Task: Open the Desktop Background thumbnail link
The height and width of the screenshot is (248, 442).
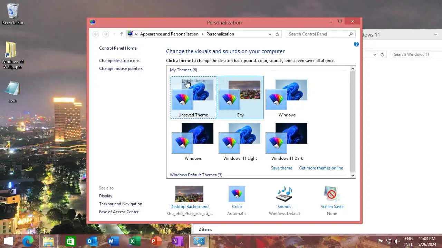Action: point(189,194)
